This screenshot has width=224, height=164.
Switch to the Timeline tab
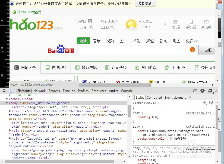(x=69, y=91)
